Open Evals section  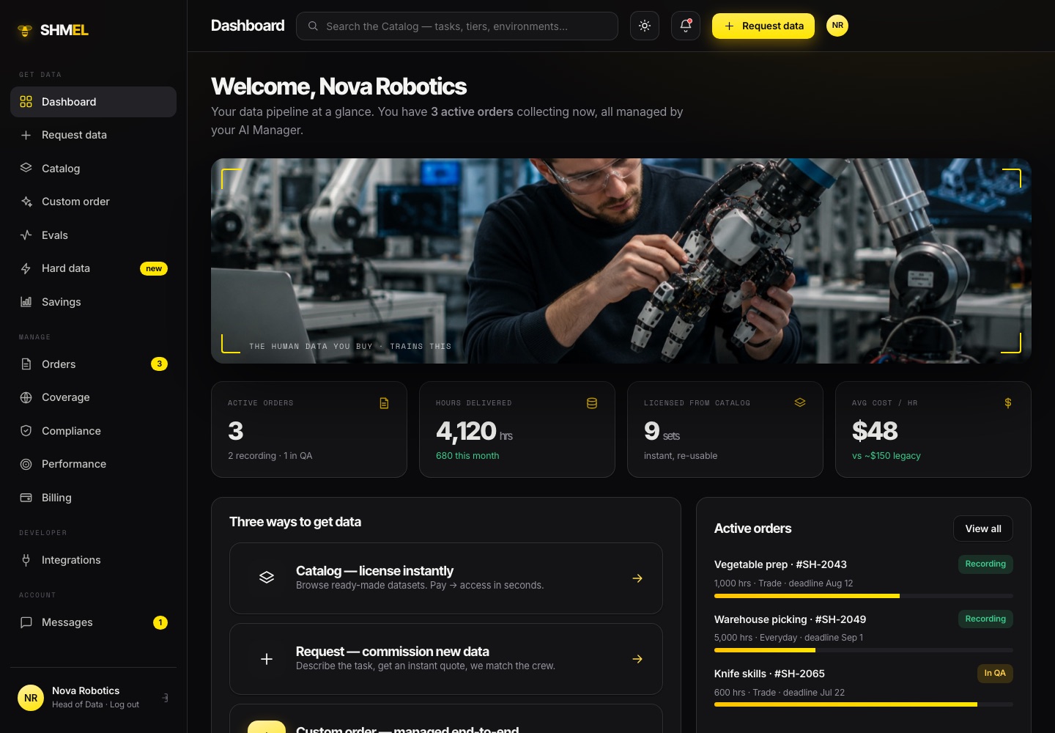[93, 235]
